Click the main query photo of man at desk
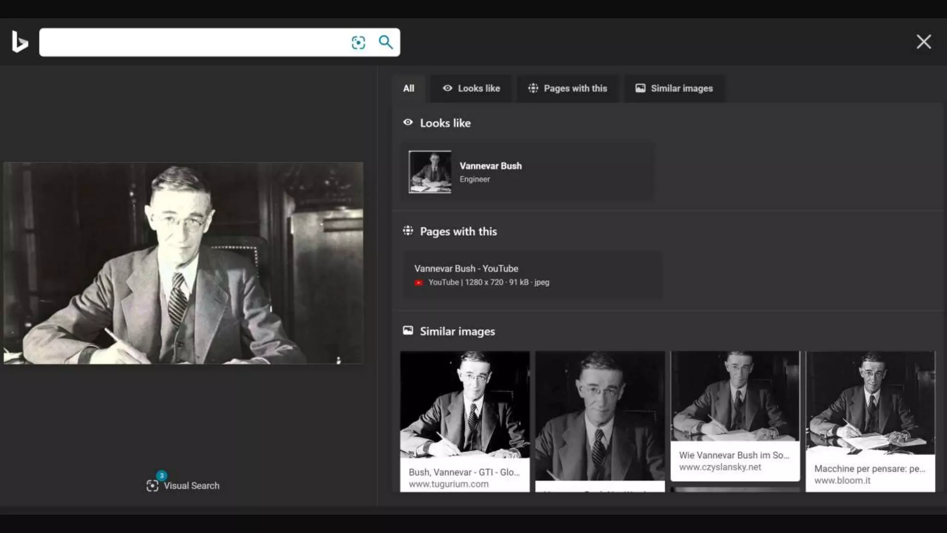Viewport: 947px width, 533px height. click(x=183, y=263)
